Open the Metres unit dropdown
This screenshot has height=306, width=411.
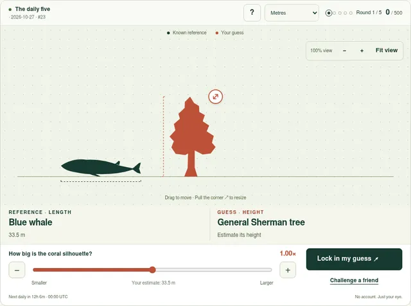coord(292,13)
